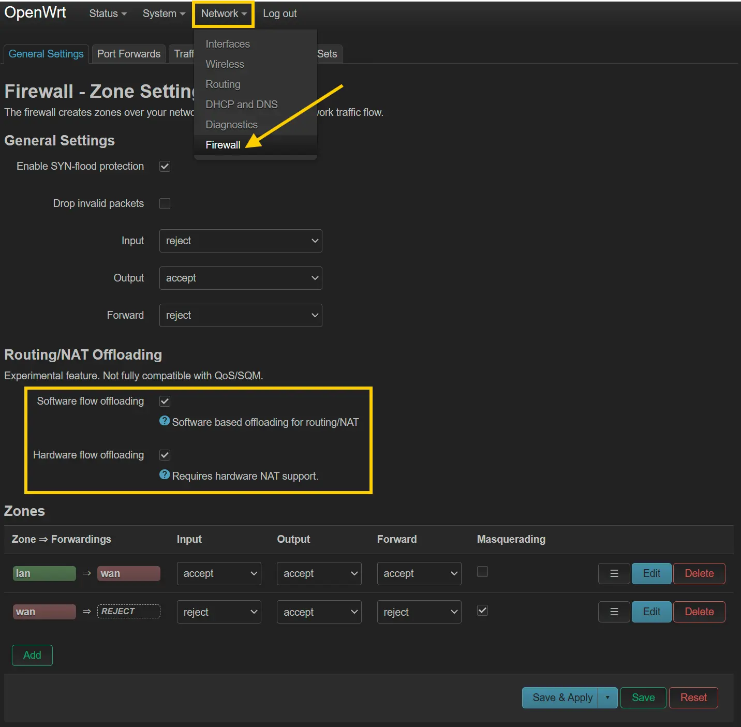
Task: Edit the lan zone
Action: click(x=651, y=573)
